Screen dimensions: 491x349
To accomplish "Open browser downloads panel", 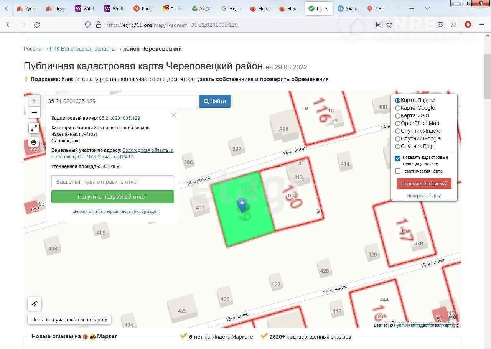I will click(454, 25).
